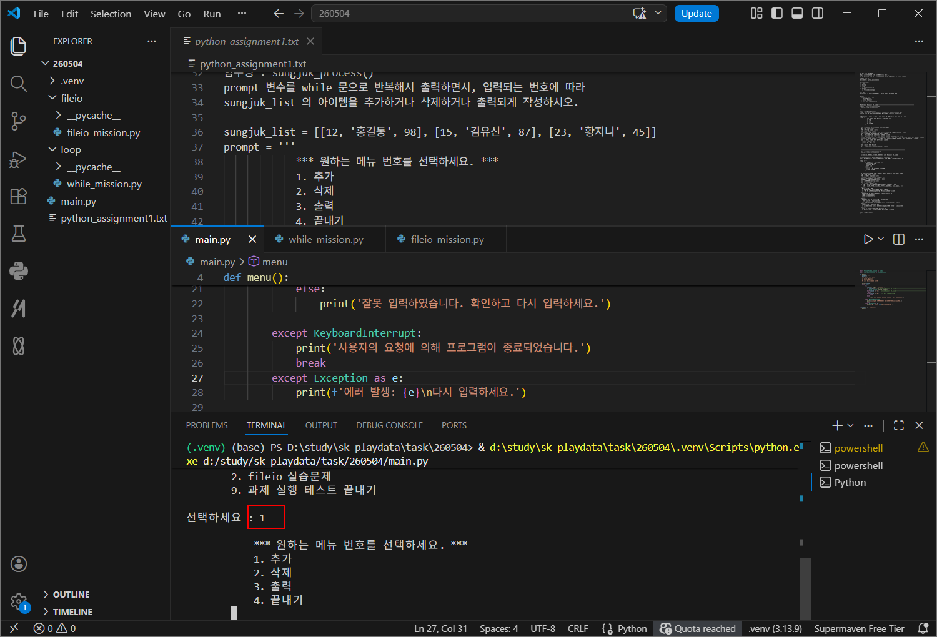Click the Go Forward arrow
The width and height of the screenshot is (937, 637).
click(x=299, y=14)
